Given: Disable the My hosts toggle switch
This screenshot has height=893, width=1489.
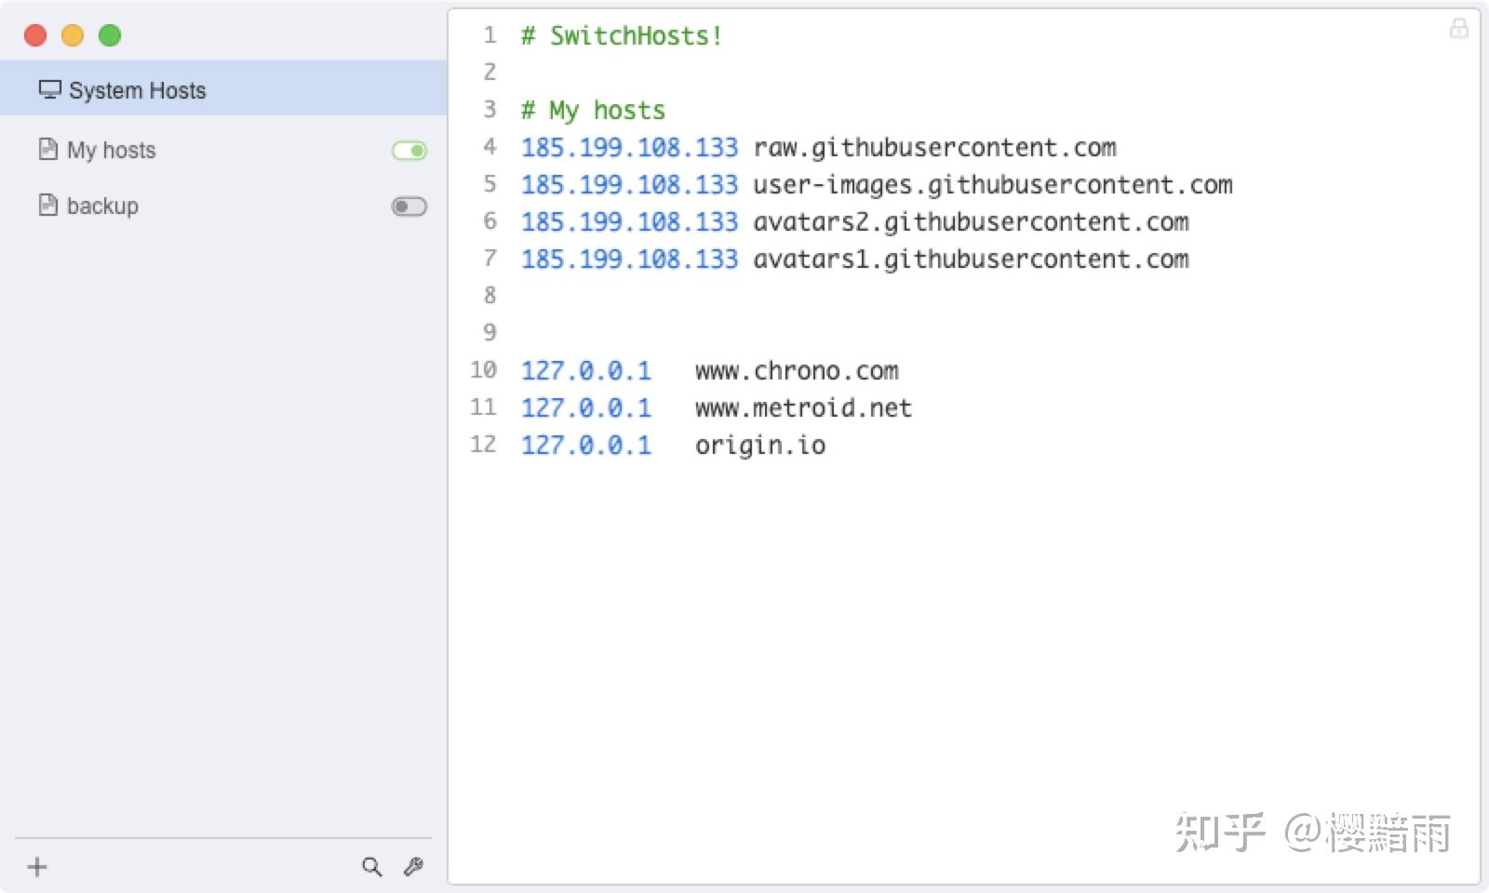Looking at the screenshot, I should pyautogui.click(x=409, y=151).
